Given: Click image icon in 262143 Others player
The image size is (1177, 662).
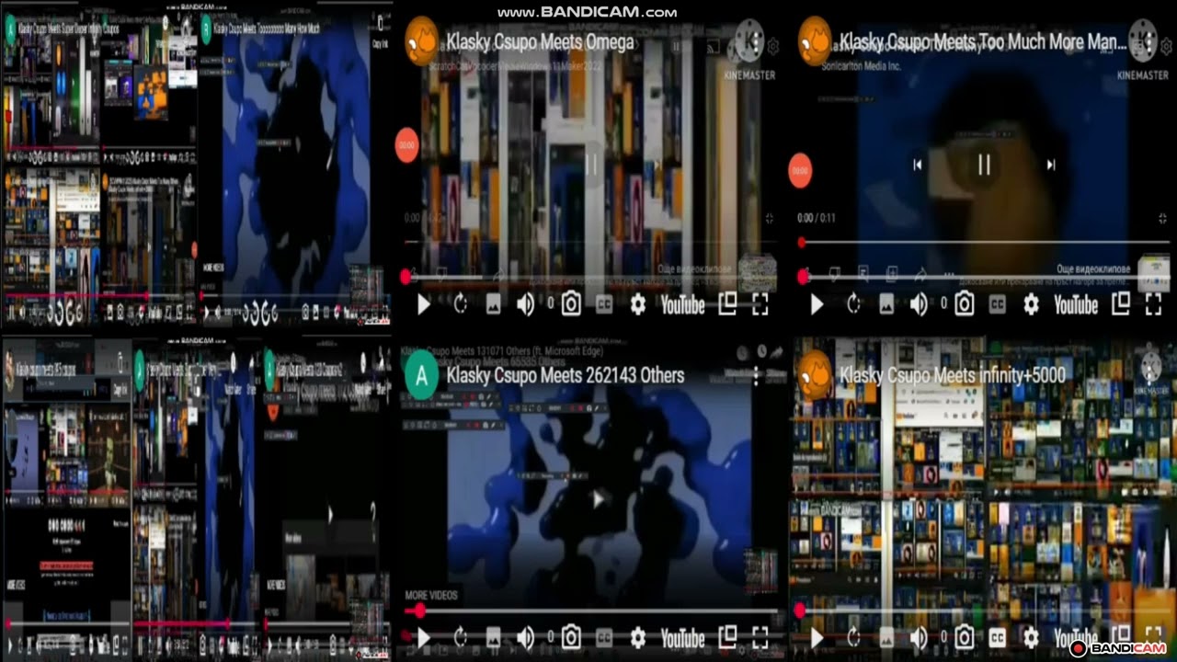Looking at the screenshot, I should click(493, 638).
